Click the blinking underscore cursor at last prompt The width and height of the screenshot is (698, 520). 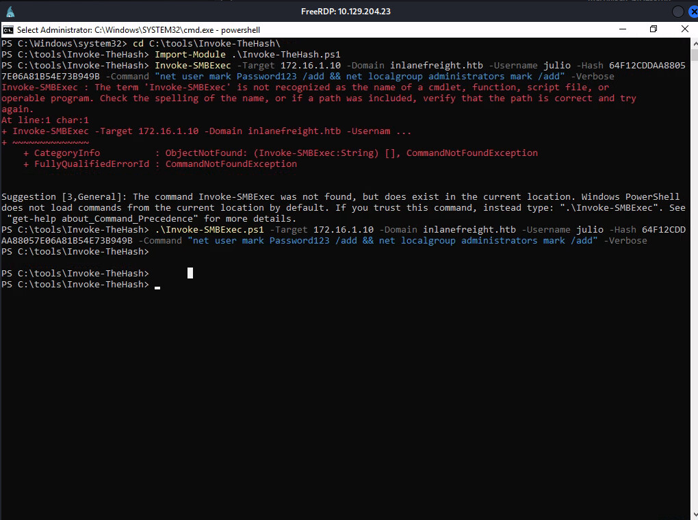tap(157, 288)
